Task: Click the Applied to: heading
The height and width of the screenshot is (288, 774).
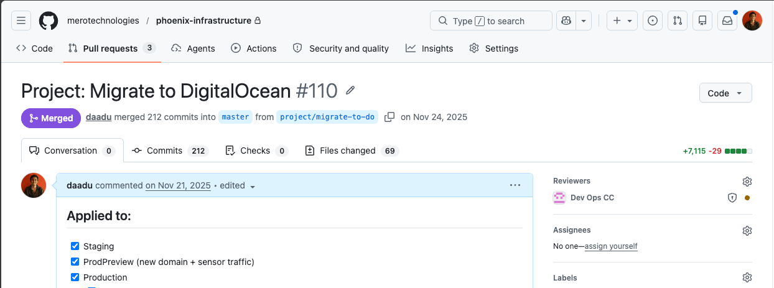Action: (x=99, y=216)
